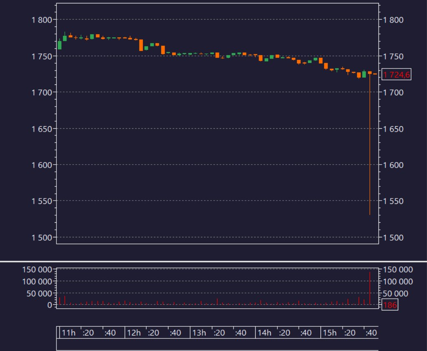Click the candle with the long lower wick
427x351 pixels.
pyautogui.click(x=370, y=143)
